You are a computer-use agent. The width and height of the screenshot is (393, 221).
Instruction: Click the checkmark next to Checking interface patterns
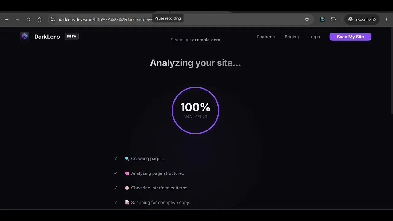[x=115, y=188]
